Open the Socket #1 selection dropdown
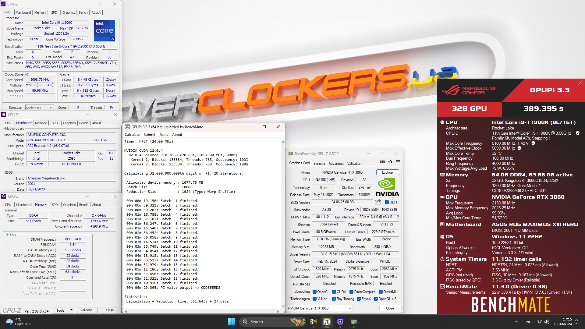 [39, 108]
